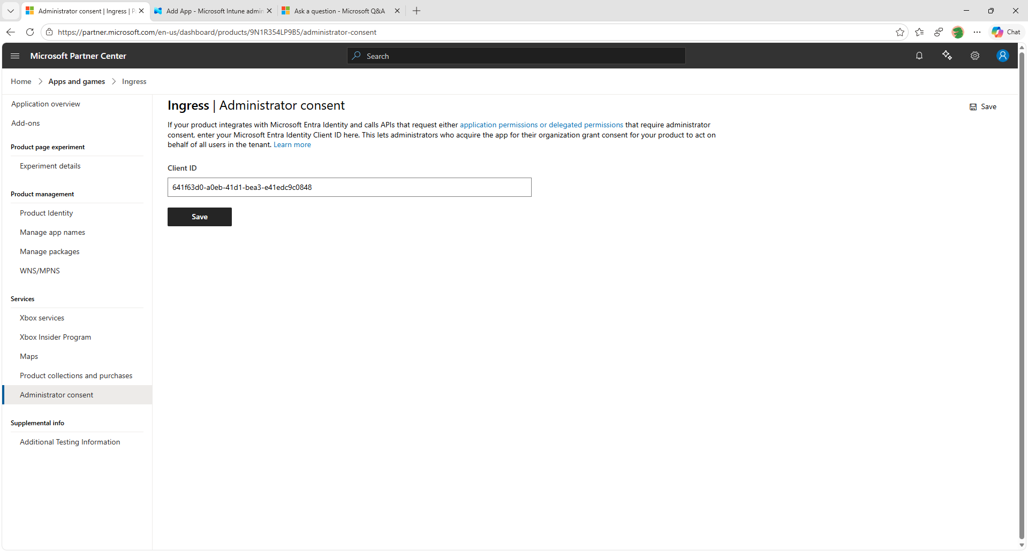This screenshot has width=1028, height=552.
Task: Click the Services section heading
Action: coord(22,299)
